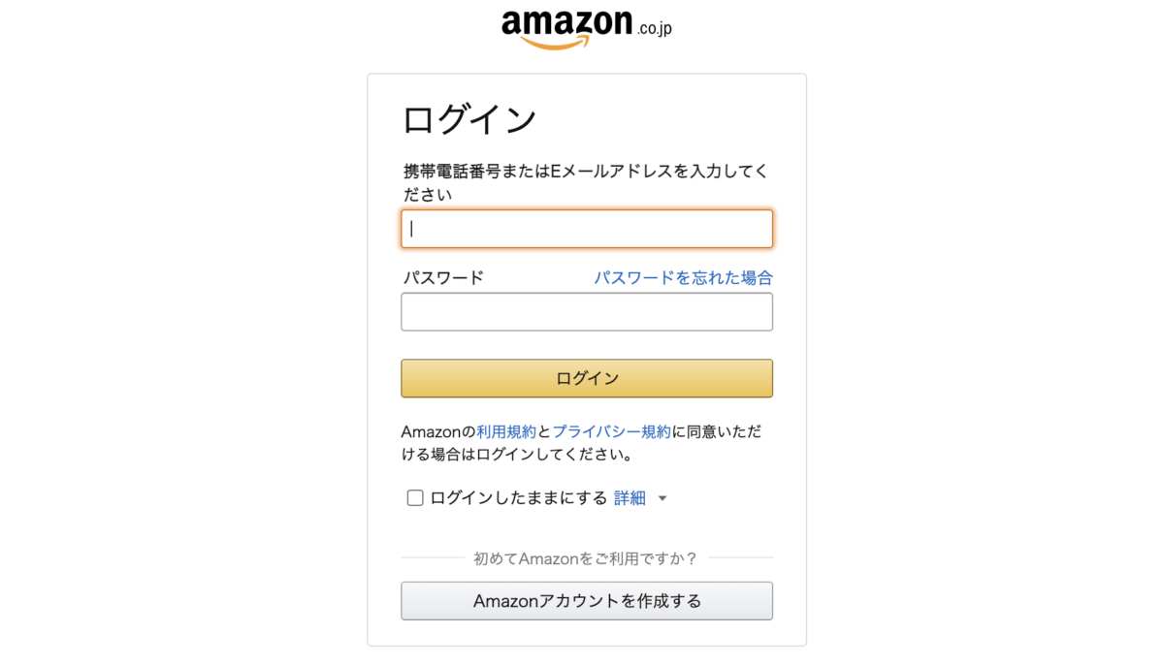The width and height of the screenshot is (1164, 665).
Task: Click the blinking cursor in the Email field
Action: [x=412, y=229]
